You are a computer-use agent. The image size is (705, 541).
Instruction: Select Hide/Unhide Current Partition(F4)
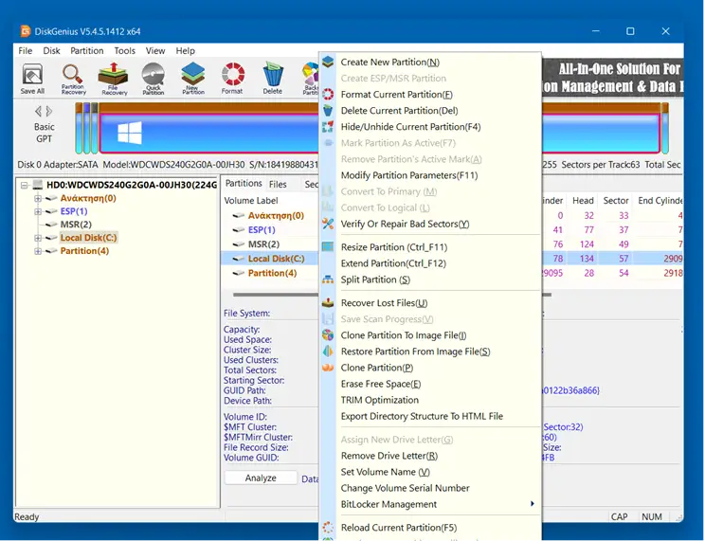410,127
